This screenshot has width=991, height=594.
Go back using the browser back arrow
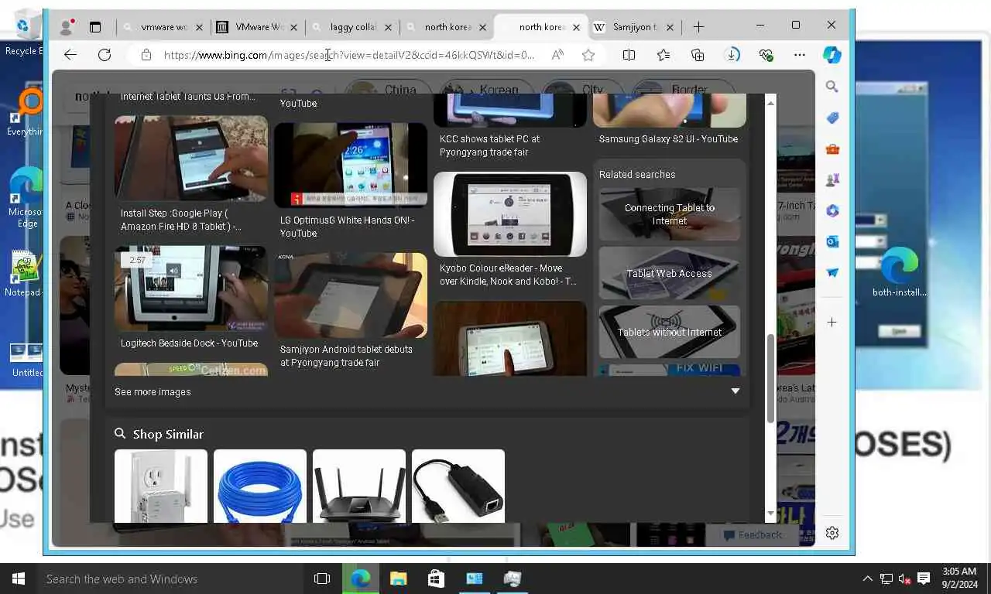(70, 55)
